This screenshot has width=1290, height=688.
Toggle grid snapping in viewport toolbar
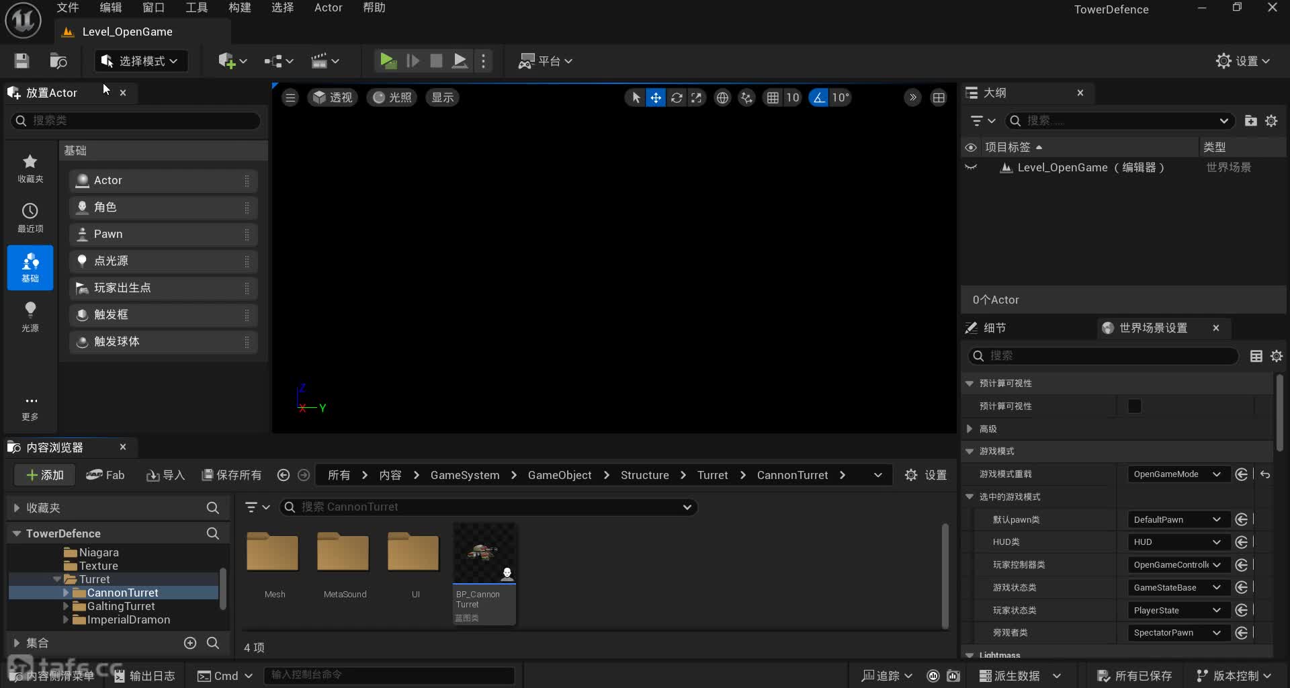click(773, 98)
